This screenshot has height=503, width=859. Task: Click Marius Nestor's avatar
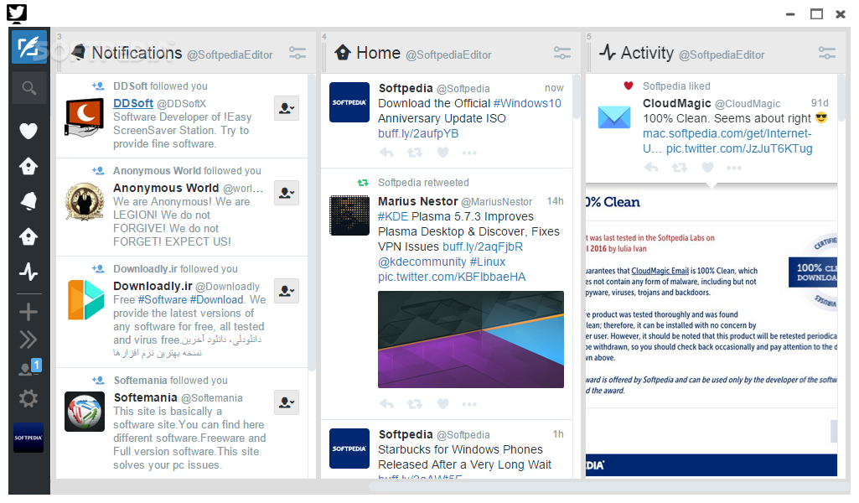[x=349, y=216]
